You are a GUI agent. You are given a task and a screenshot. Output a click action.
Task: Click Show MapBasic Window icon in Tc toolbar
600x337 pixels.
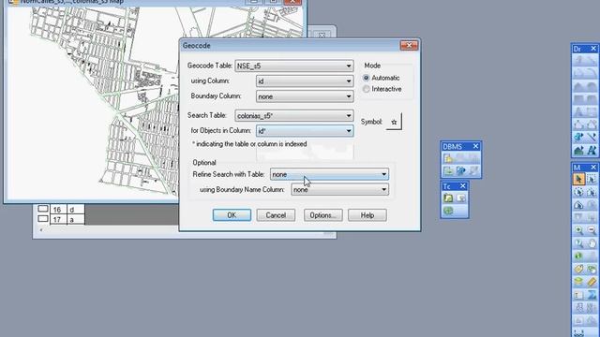[x=460, y=198]
